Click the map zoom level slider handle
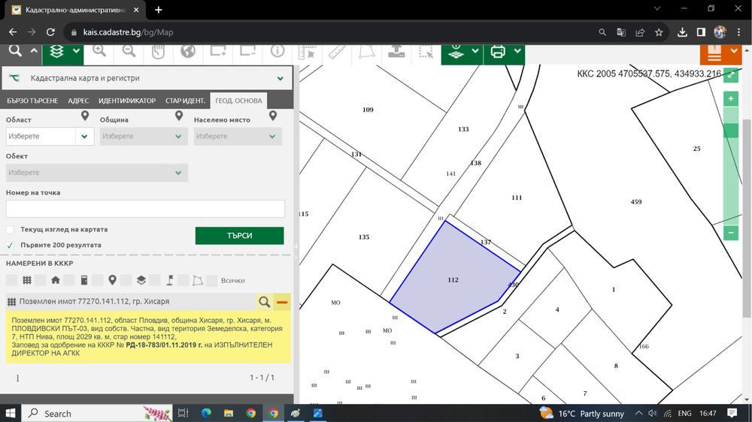The image size is (752, 422). [x=730, y=131]
